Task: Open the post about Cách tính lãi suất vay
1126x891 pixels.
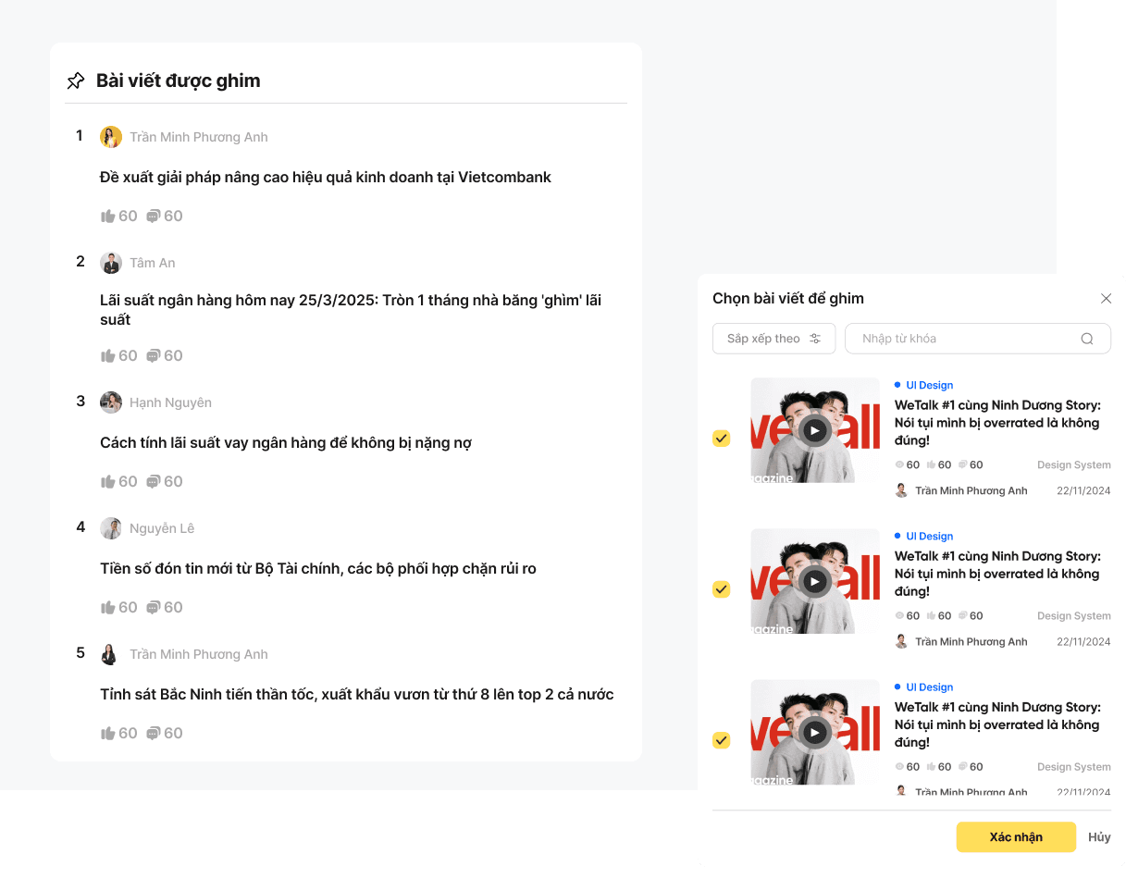Action: tap(286, 443)
